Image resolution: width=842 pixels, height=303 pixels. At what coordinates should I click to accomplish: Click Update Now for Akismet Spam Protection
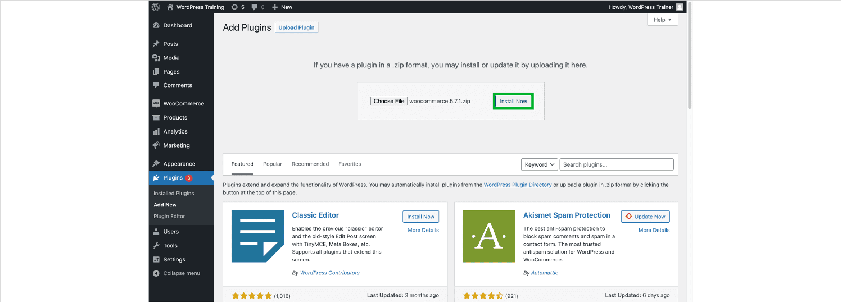pos(645,217)
